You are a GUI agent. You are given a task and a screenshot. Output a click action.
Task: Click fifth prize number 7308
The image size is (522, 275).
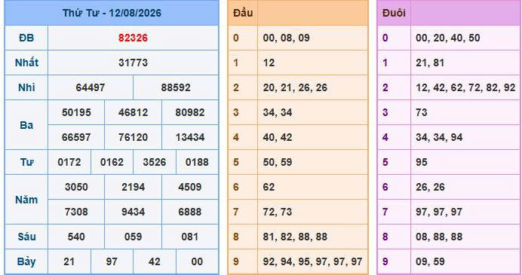[76, 212]
